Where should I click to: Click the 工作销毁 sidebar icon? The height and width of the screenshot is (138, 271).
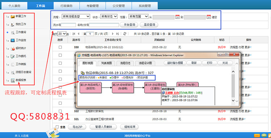[x=13, y=64]
